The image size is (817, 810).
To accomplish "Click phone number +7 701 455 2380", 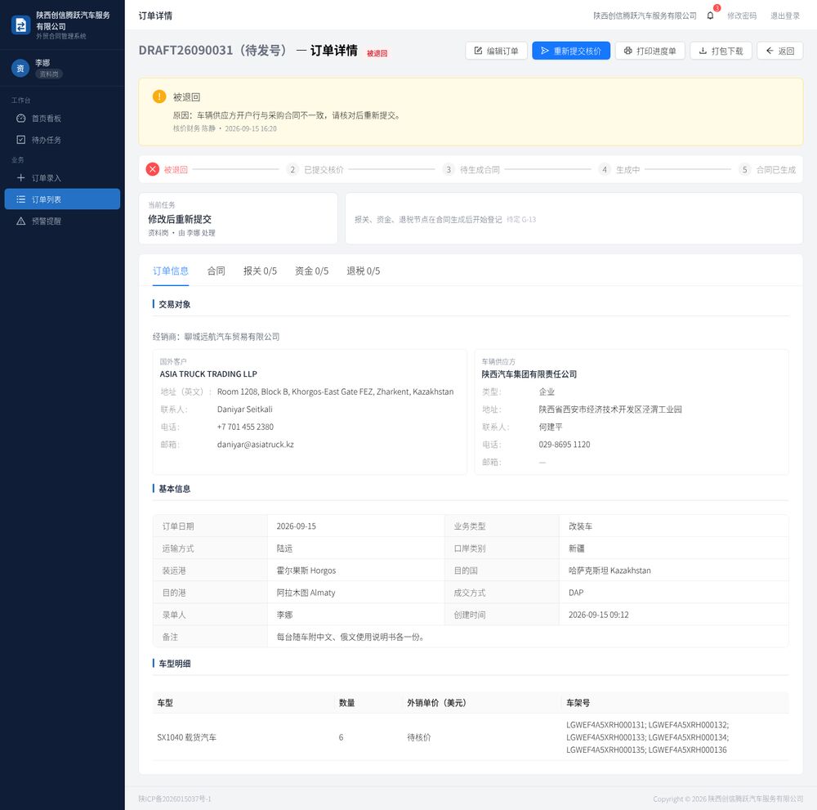I will pos(245,427).
